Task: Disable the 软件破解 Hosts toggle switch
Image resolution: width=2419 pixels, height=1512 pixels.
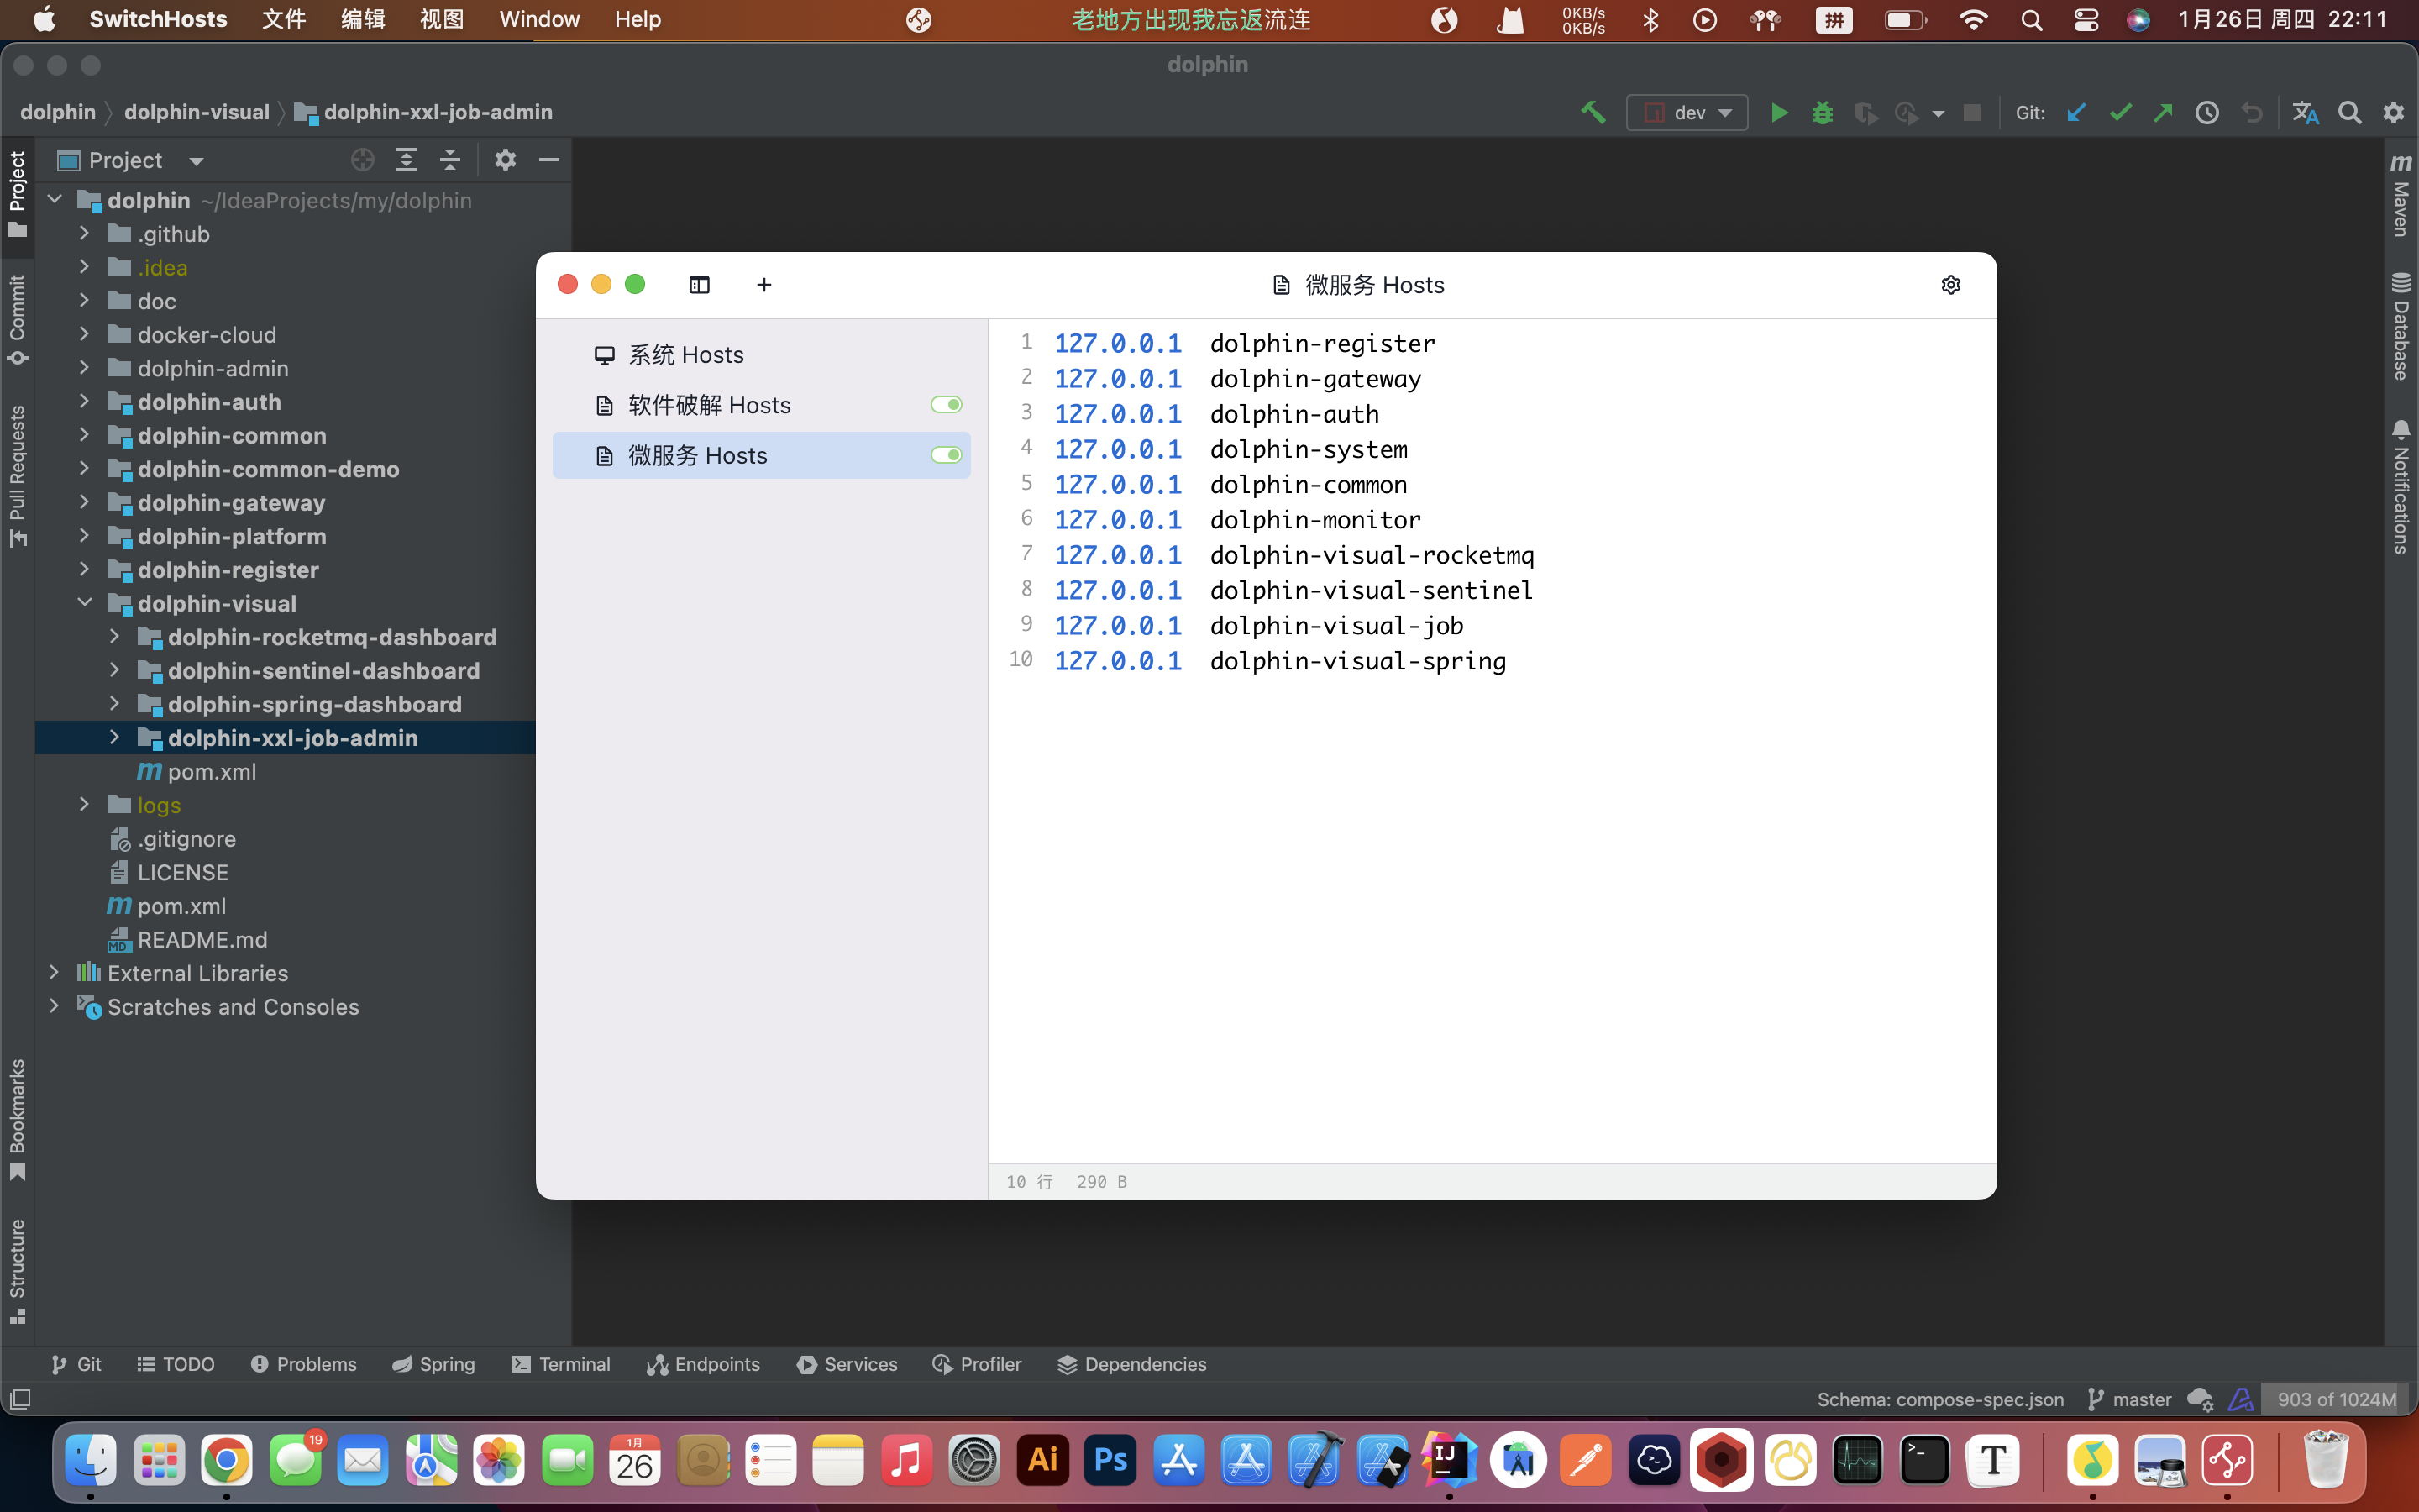Action: [946, 405]
